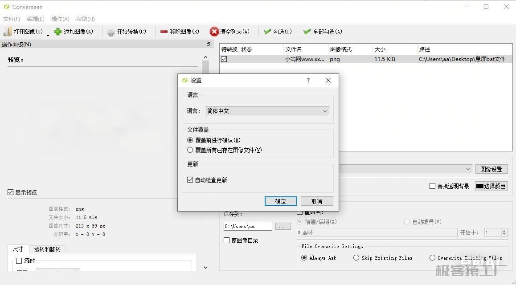Viewport: 516px width, 285px height.
Task: Enable the 替换透明背景 checkbox
Action: pos(432,186)
